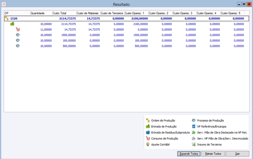
Task: Click the 100,00000 Custo Total cell
Action: (x=69, y=40)
